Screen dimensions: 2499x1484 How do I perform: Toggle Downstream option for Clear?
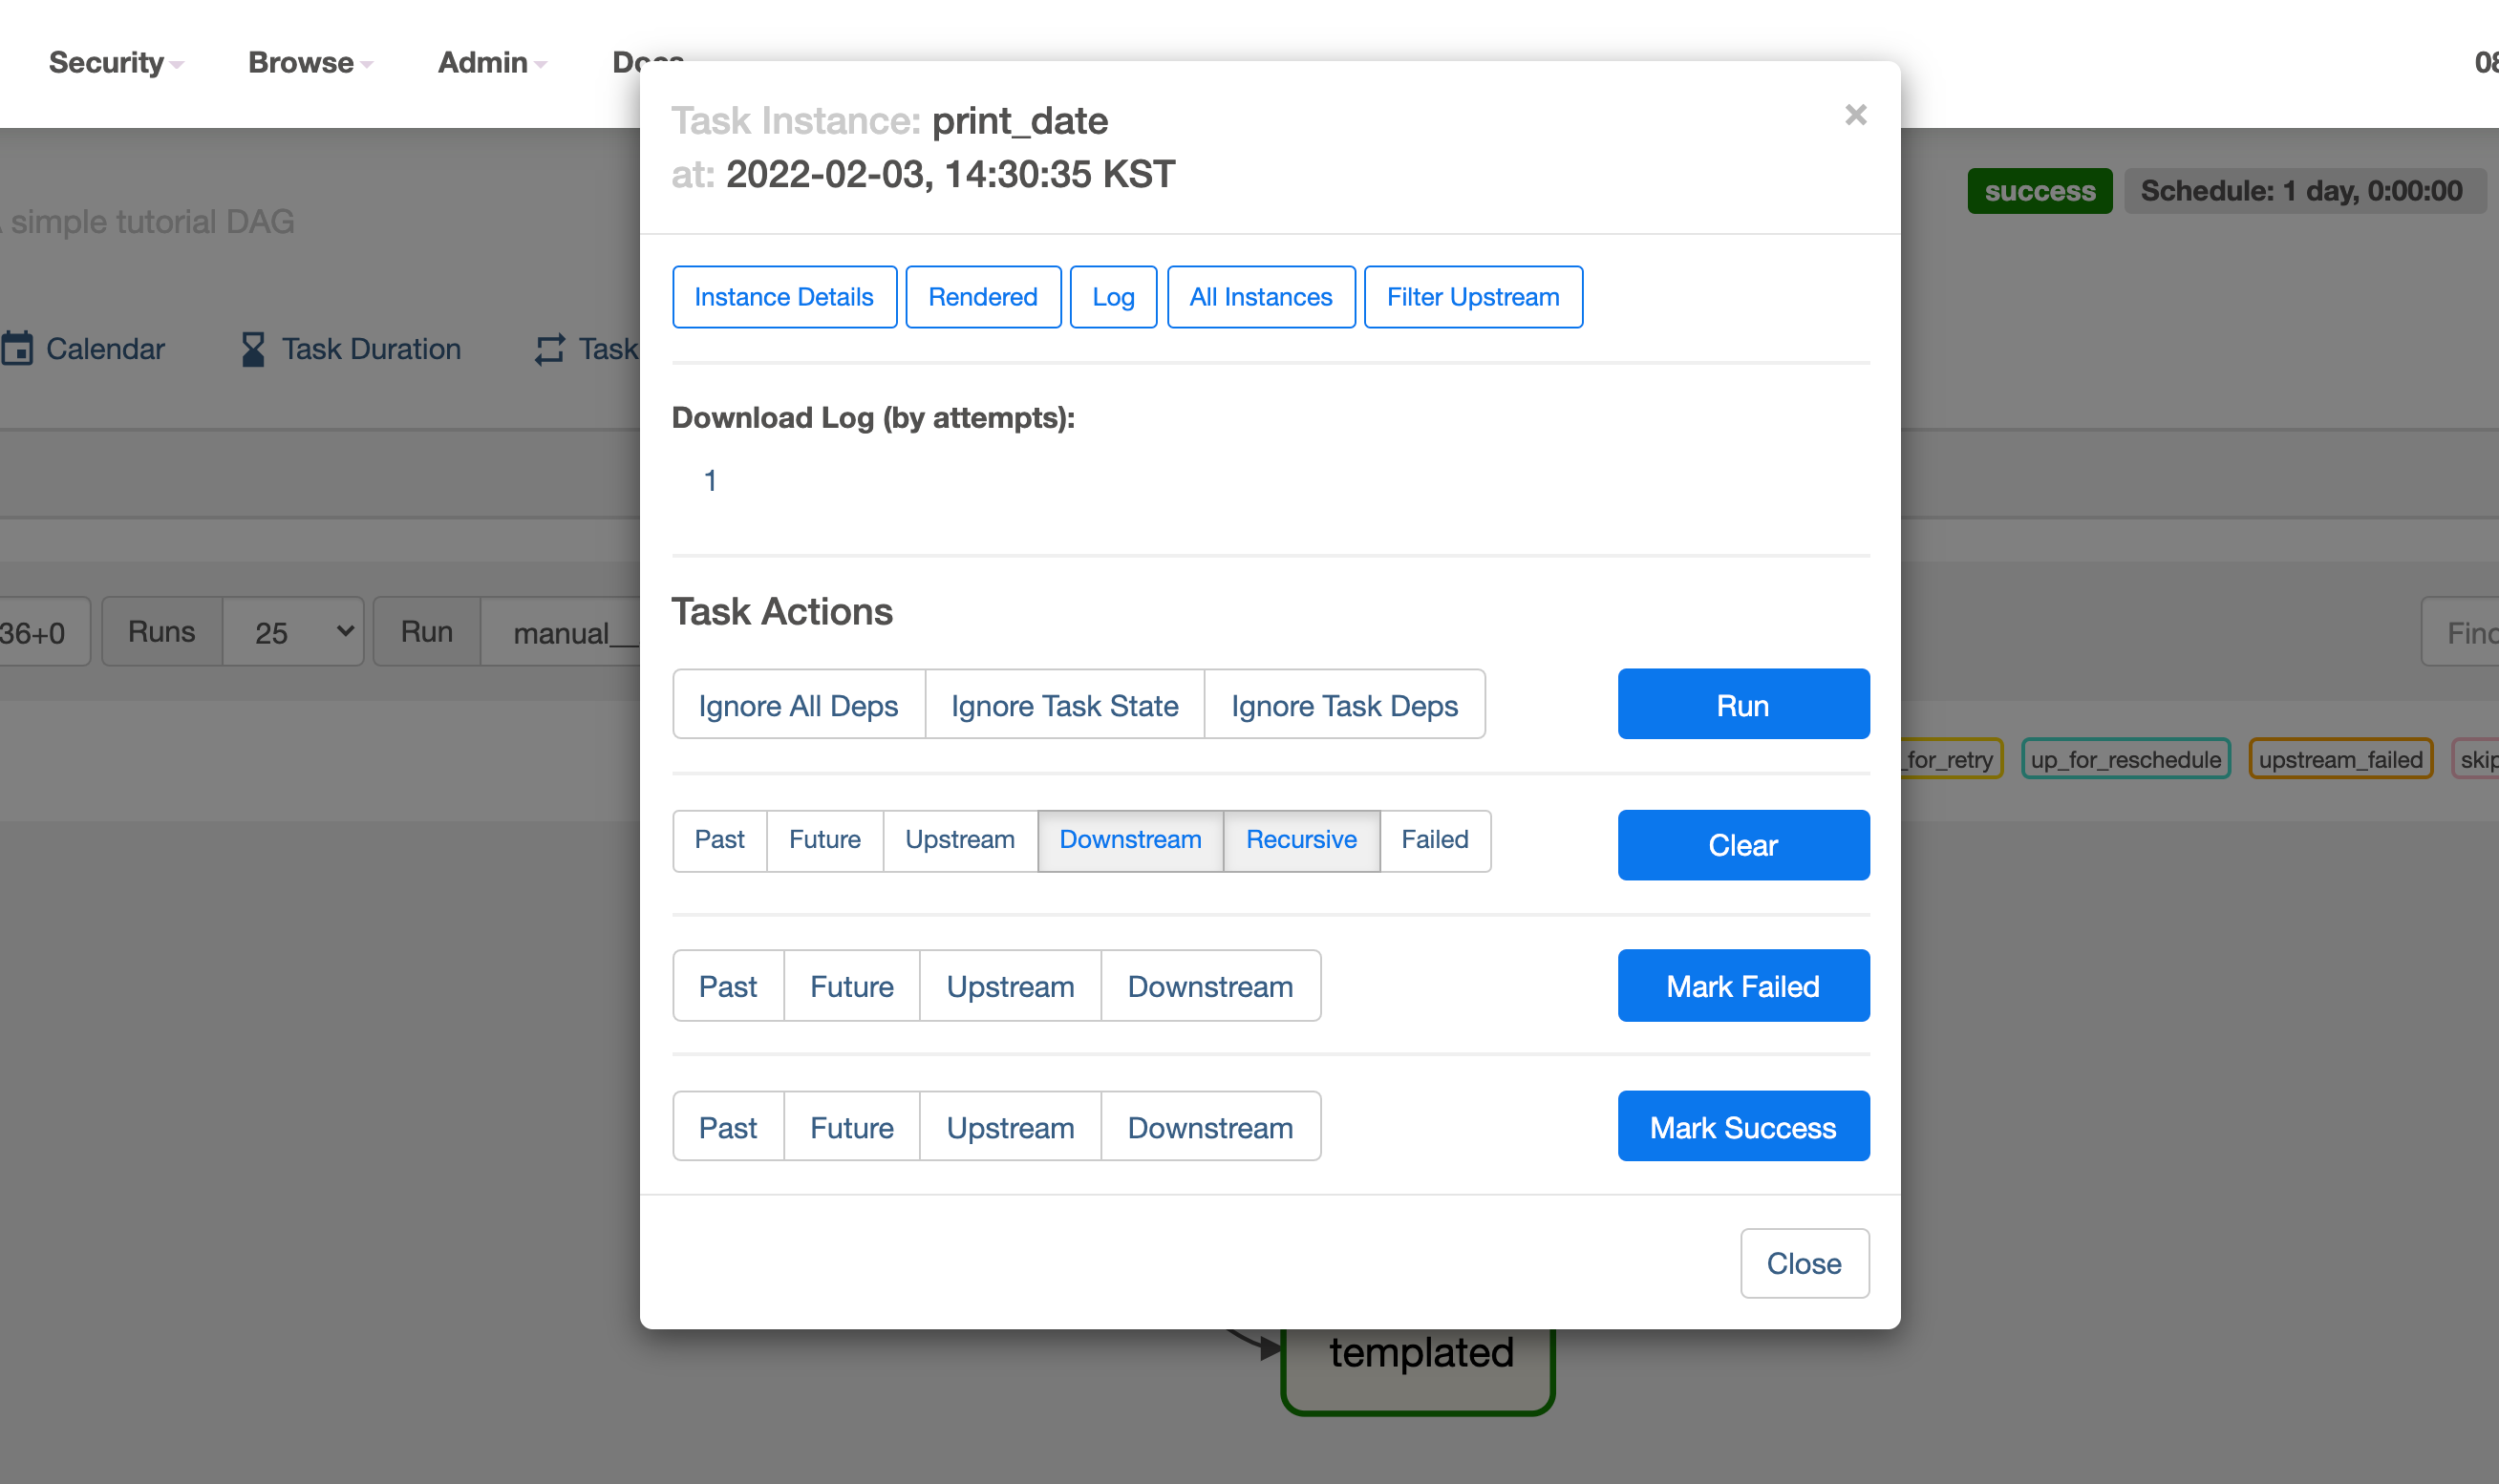[1130, 840]
